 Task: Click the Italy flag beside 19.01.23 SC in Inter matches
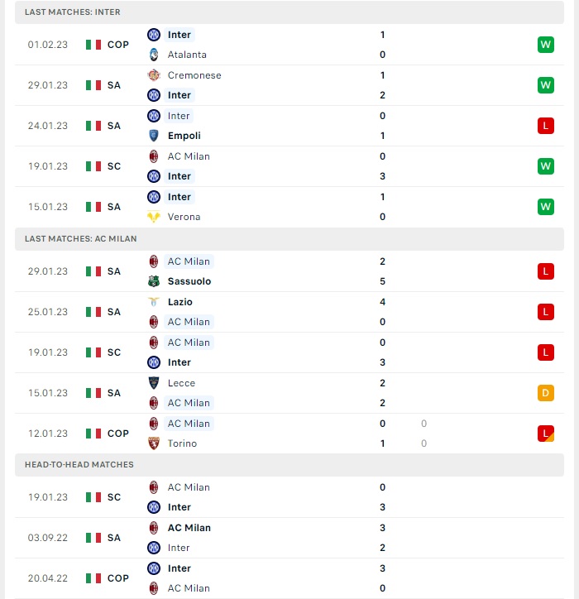[93, 166]
